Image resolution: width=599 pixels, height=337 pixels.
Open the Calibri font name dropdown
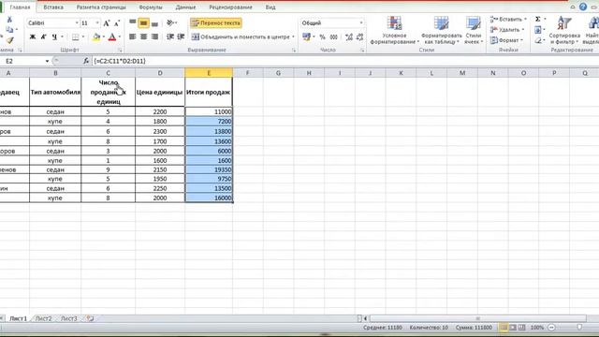click(x=77, y=23)
